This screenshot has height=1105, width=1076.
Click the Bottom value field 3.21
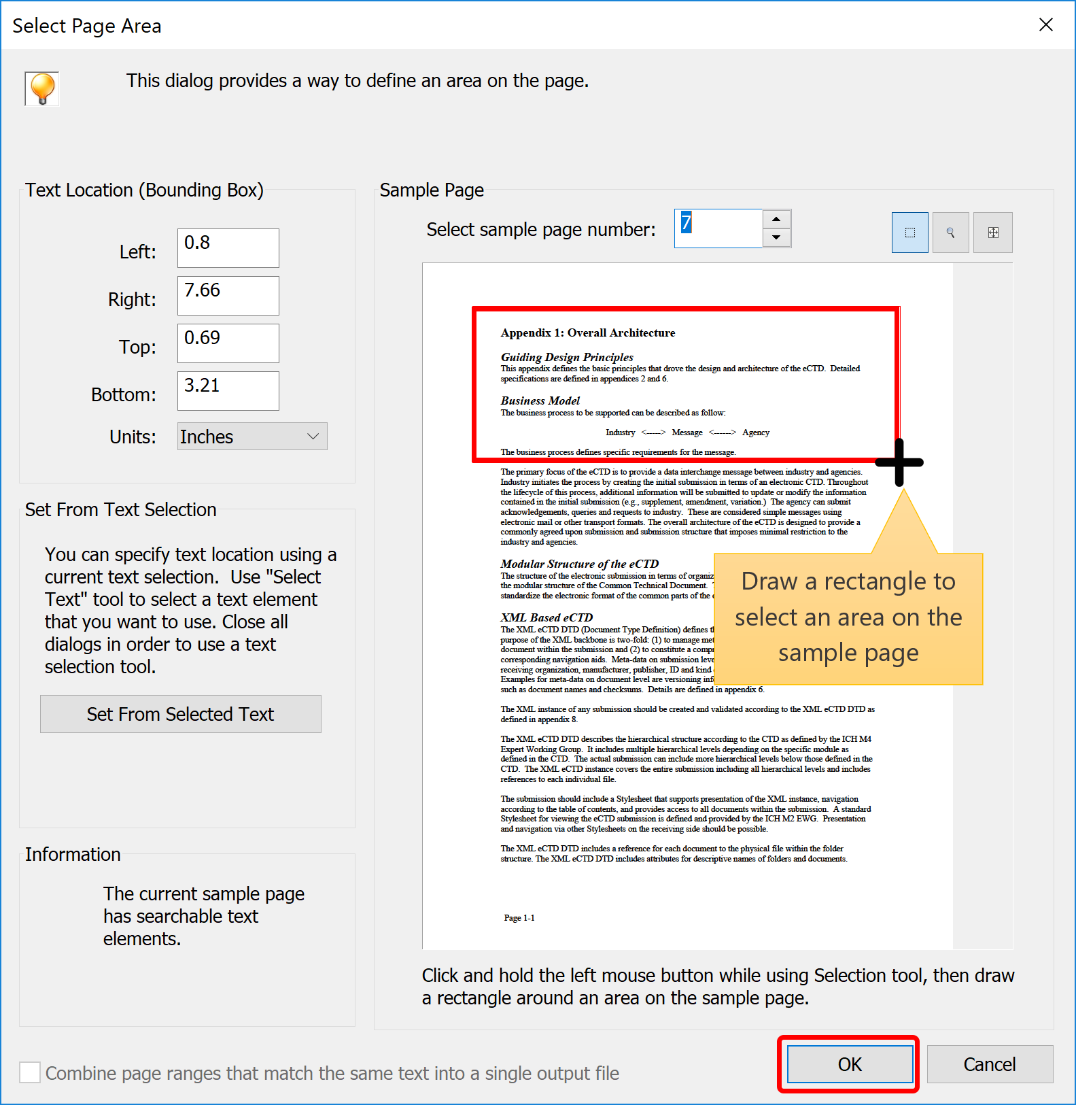point(228,391)
